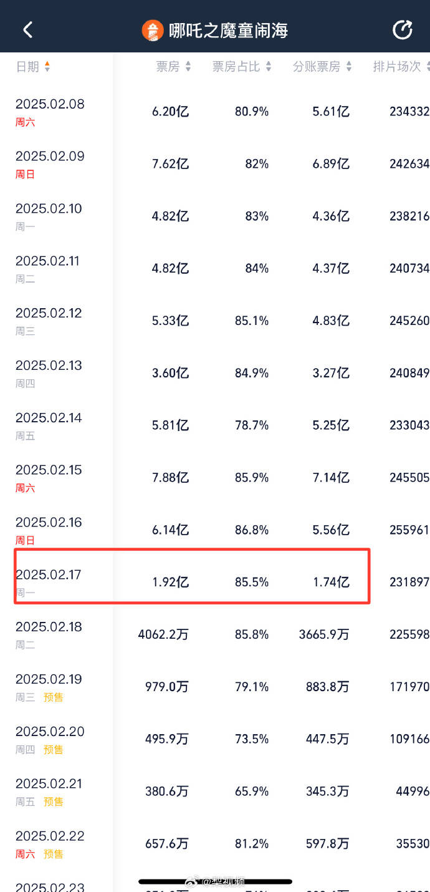This screenshot has width=430, height=892.
Task: Select the 2025.02.17 date row
Action: click(x=49, y=574)
